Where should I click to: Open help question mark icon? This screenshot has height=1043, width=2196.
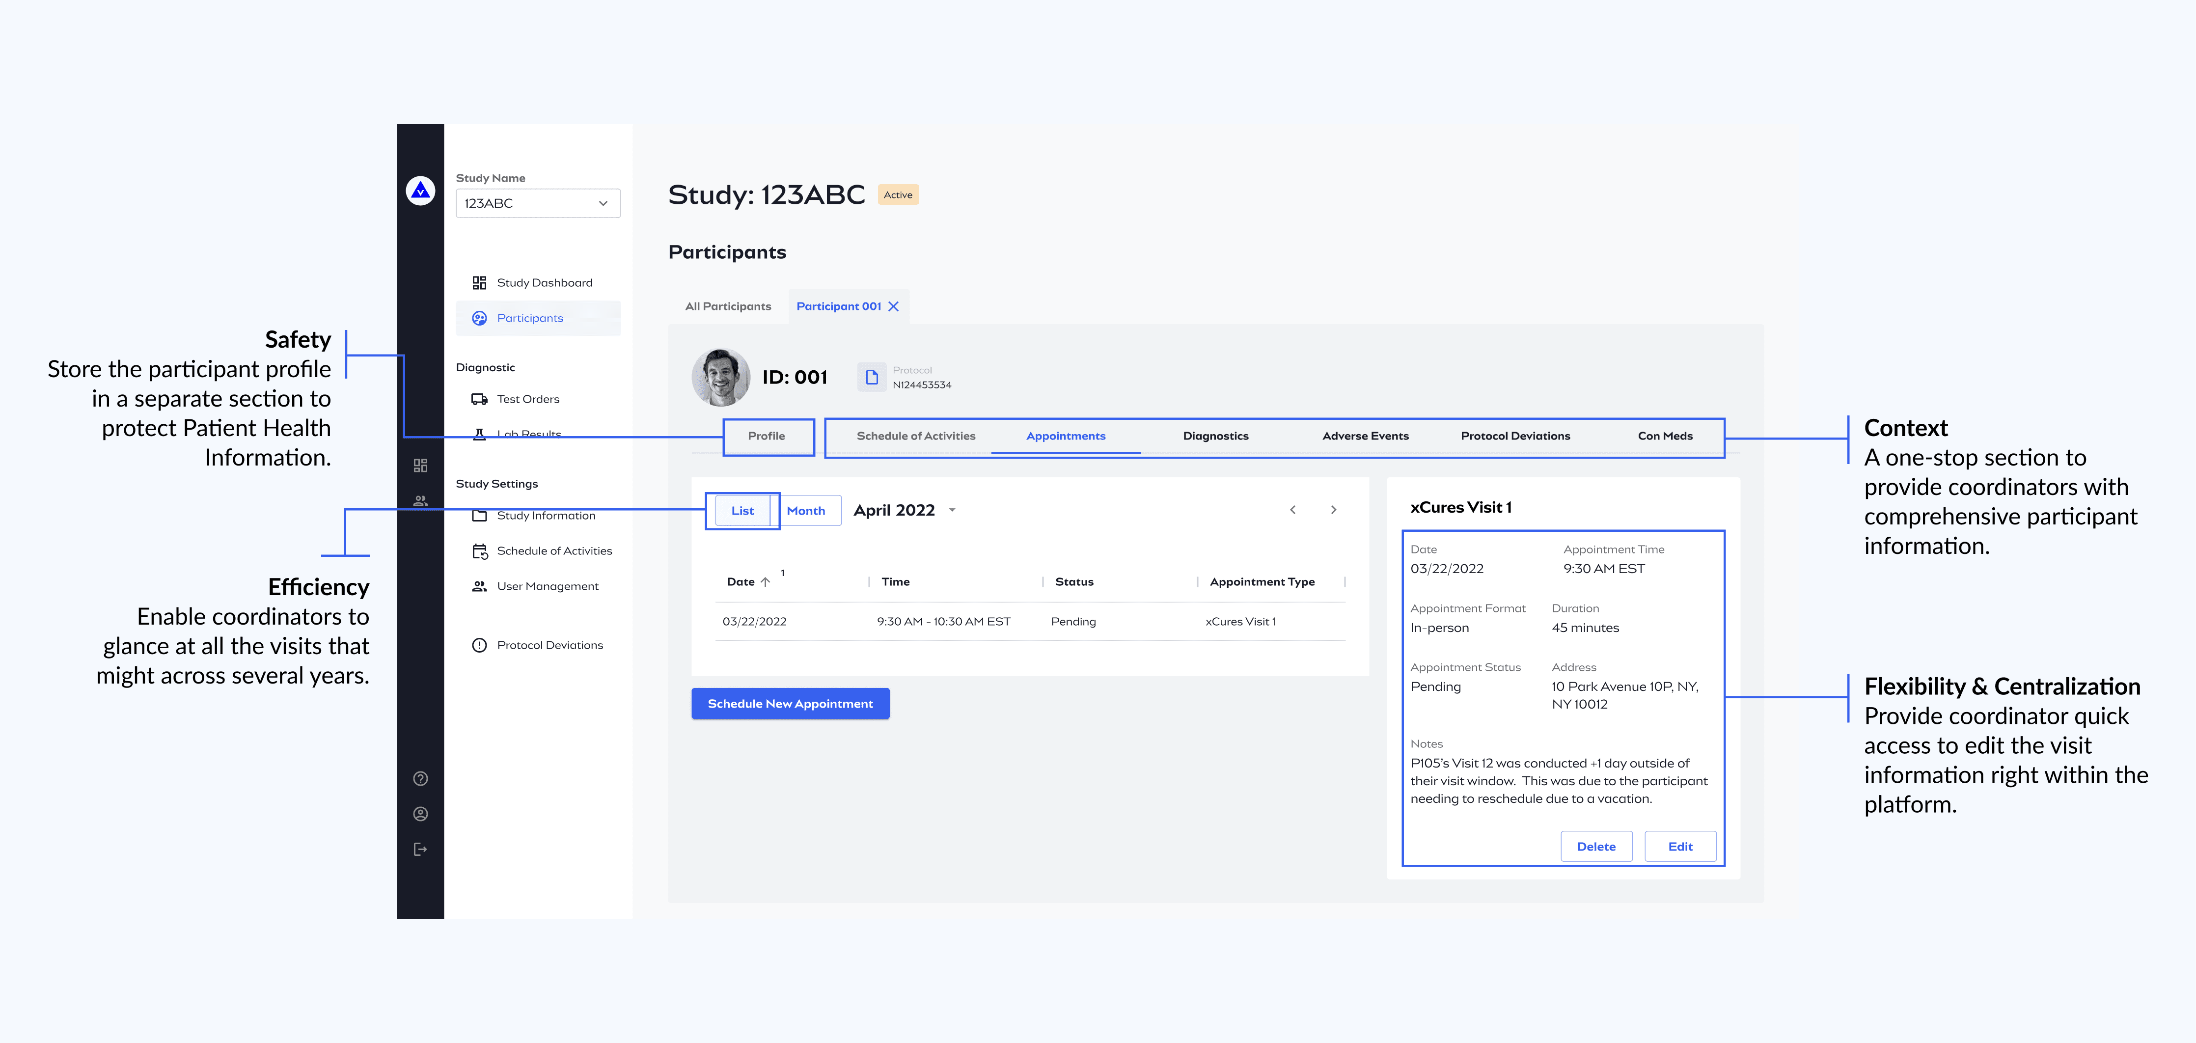[420, 779]
